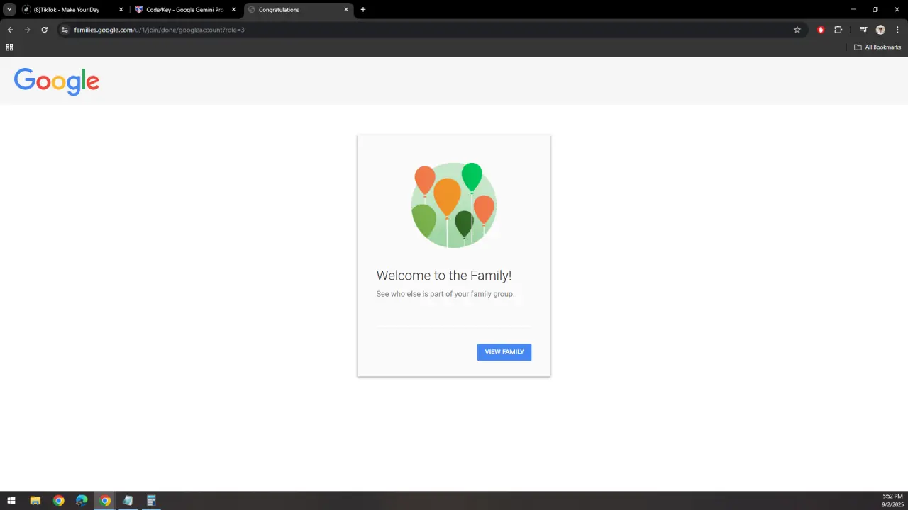This screenshot has height=510, width=908.
Task: Minimize the Chrome window
Action: click(x=853, y=10)
